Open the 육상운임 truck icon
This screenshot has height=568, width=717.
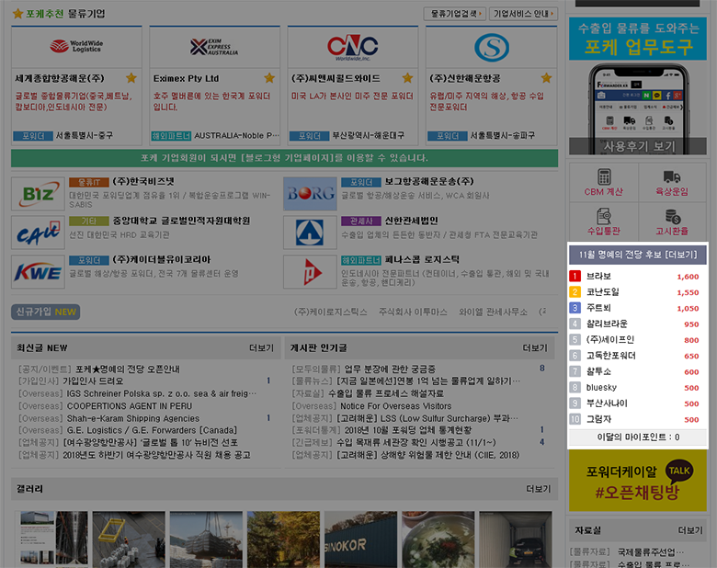point(672,176)
